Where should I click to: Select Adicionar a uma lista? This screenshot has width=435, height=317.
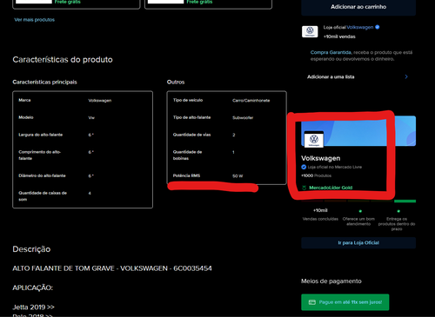click(331, 76)
